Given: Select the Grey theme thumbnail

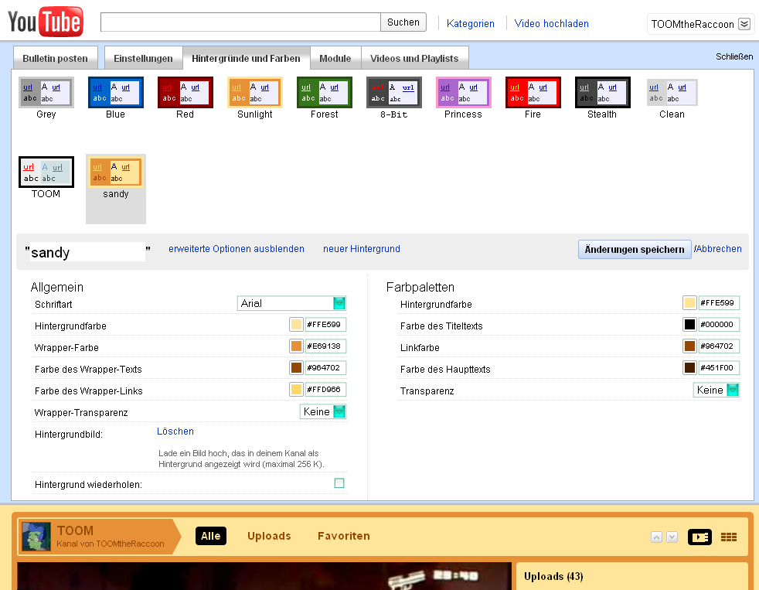Looking at the screenshot, I should coord(46,92).
